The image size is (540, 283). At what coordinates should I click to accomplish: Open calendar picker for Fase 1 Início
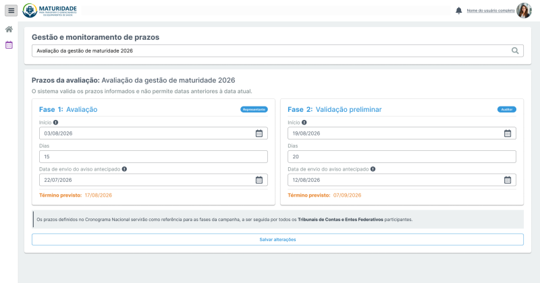(259, 133)
